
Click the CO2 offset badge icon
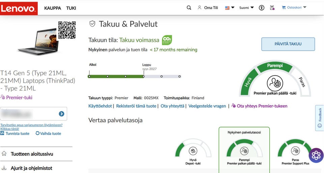(x=167, y=40)
